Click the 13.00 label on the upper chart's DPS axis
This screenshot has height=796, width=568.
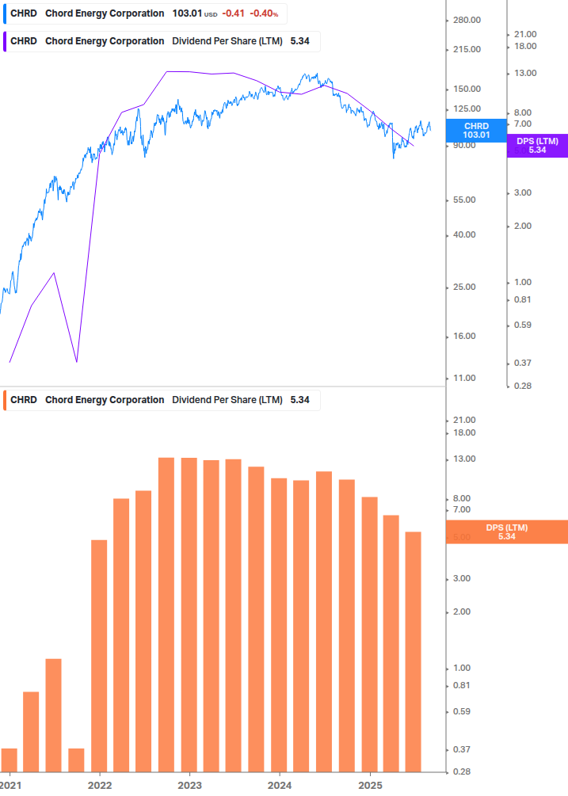click(525, 73)
